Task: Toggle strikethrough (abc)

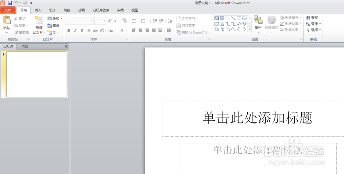Action: [95, 31]
